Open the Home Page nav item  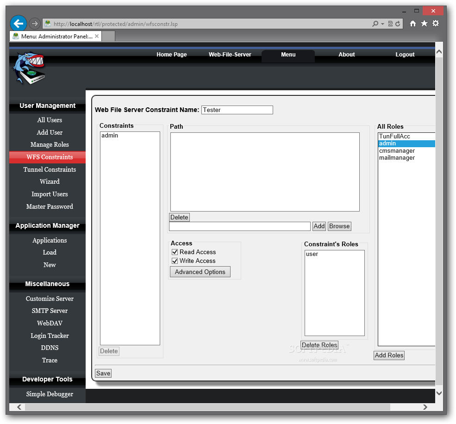[172, 55]
